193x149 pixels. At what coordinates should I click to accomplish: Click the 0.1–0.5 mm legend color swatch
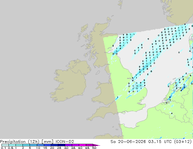[x=5, y=145]
